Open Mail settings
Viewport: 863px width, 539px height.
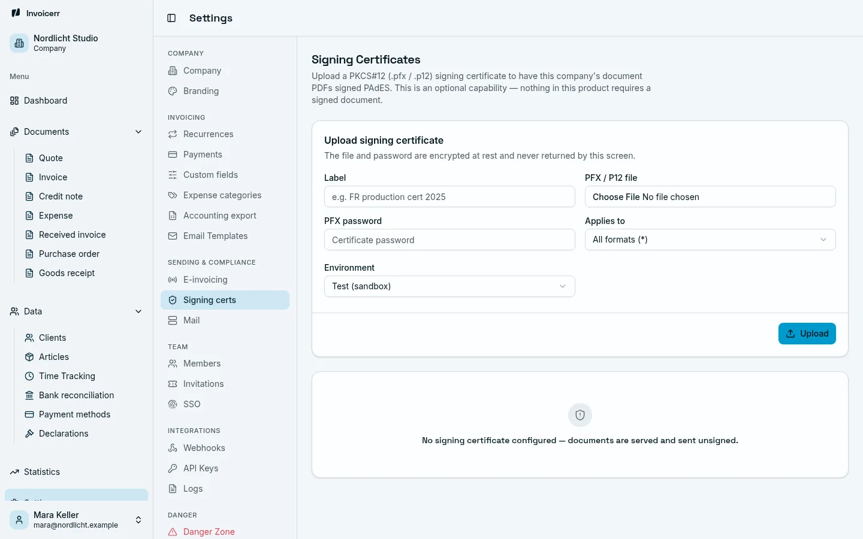[x=225, y=320]
